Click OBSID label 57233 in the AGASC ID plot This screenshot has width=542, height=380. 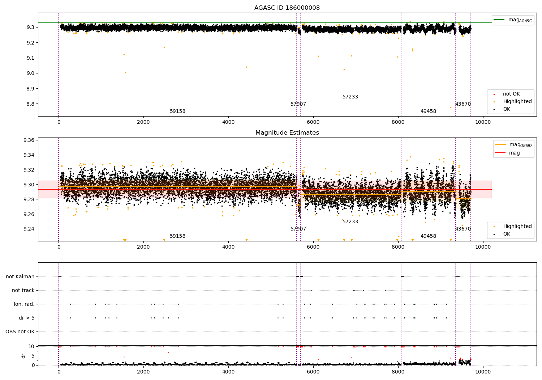[350, 97]
